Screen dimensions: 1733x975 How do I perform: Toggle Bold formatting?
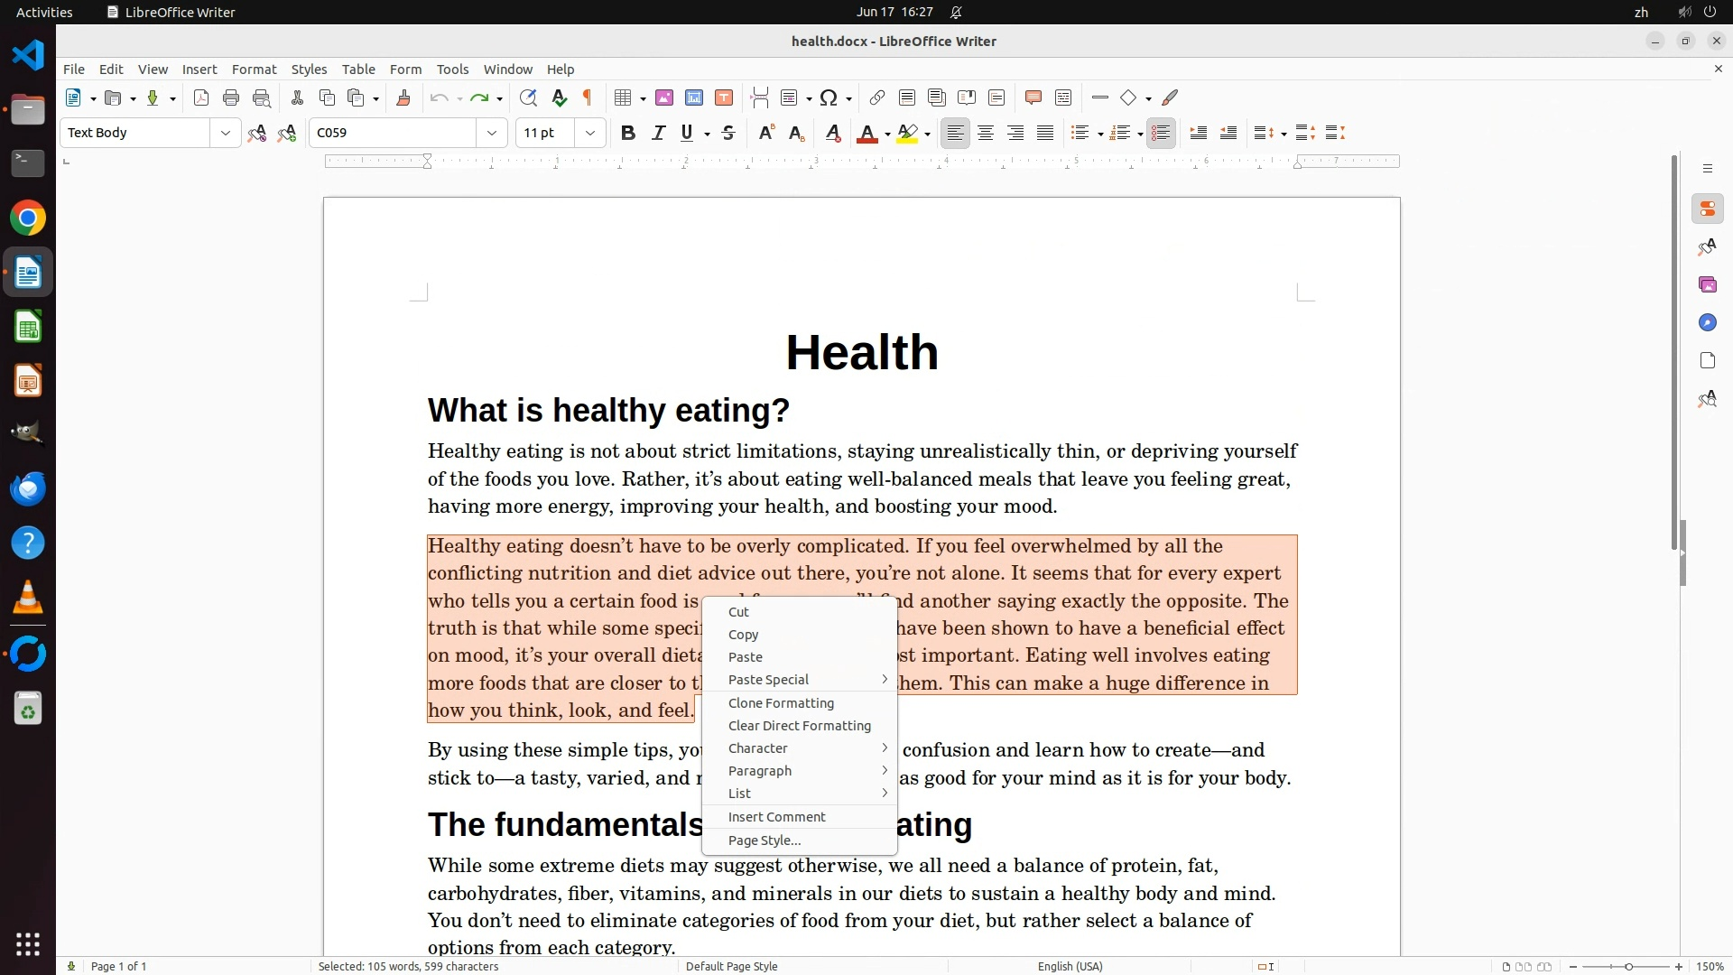(x=628, y=134)
